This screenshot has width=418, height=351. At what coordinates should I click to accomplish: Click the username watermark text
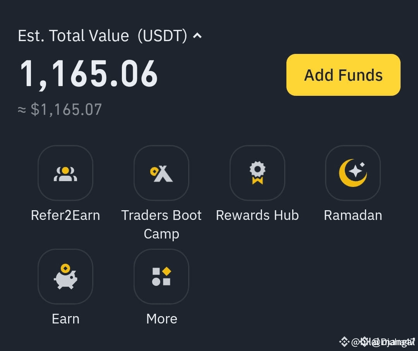(383, 342)
